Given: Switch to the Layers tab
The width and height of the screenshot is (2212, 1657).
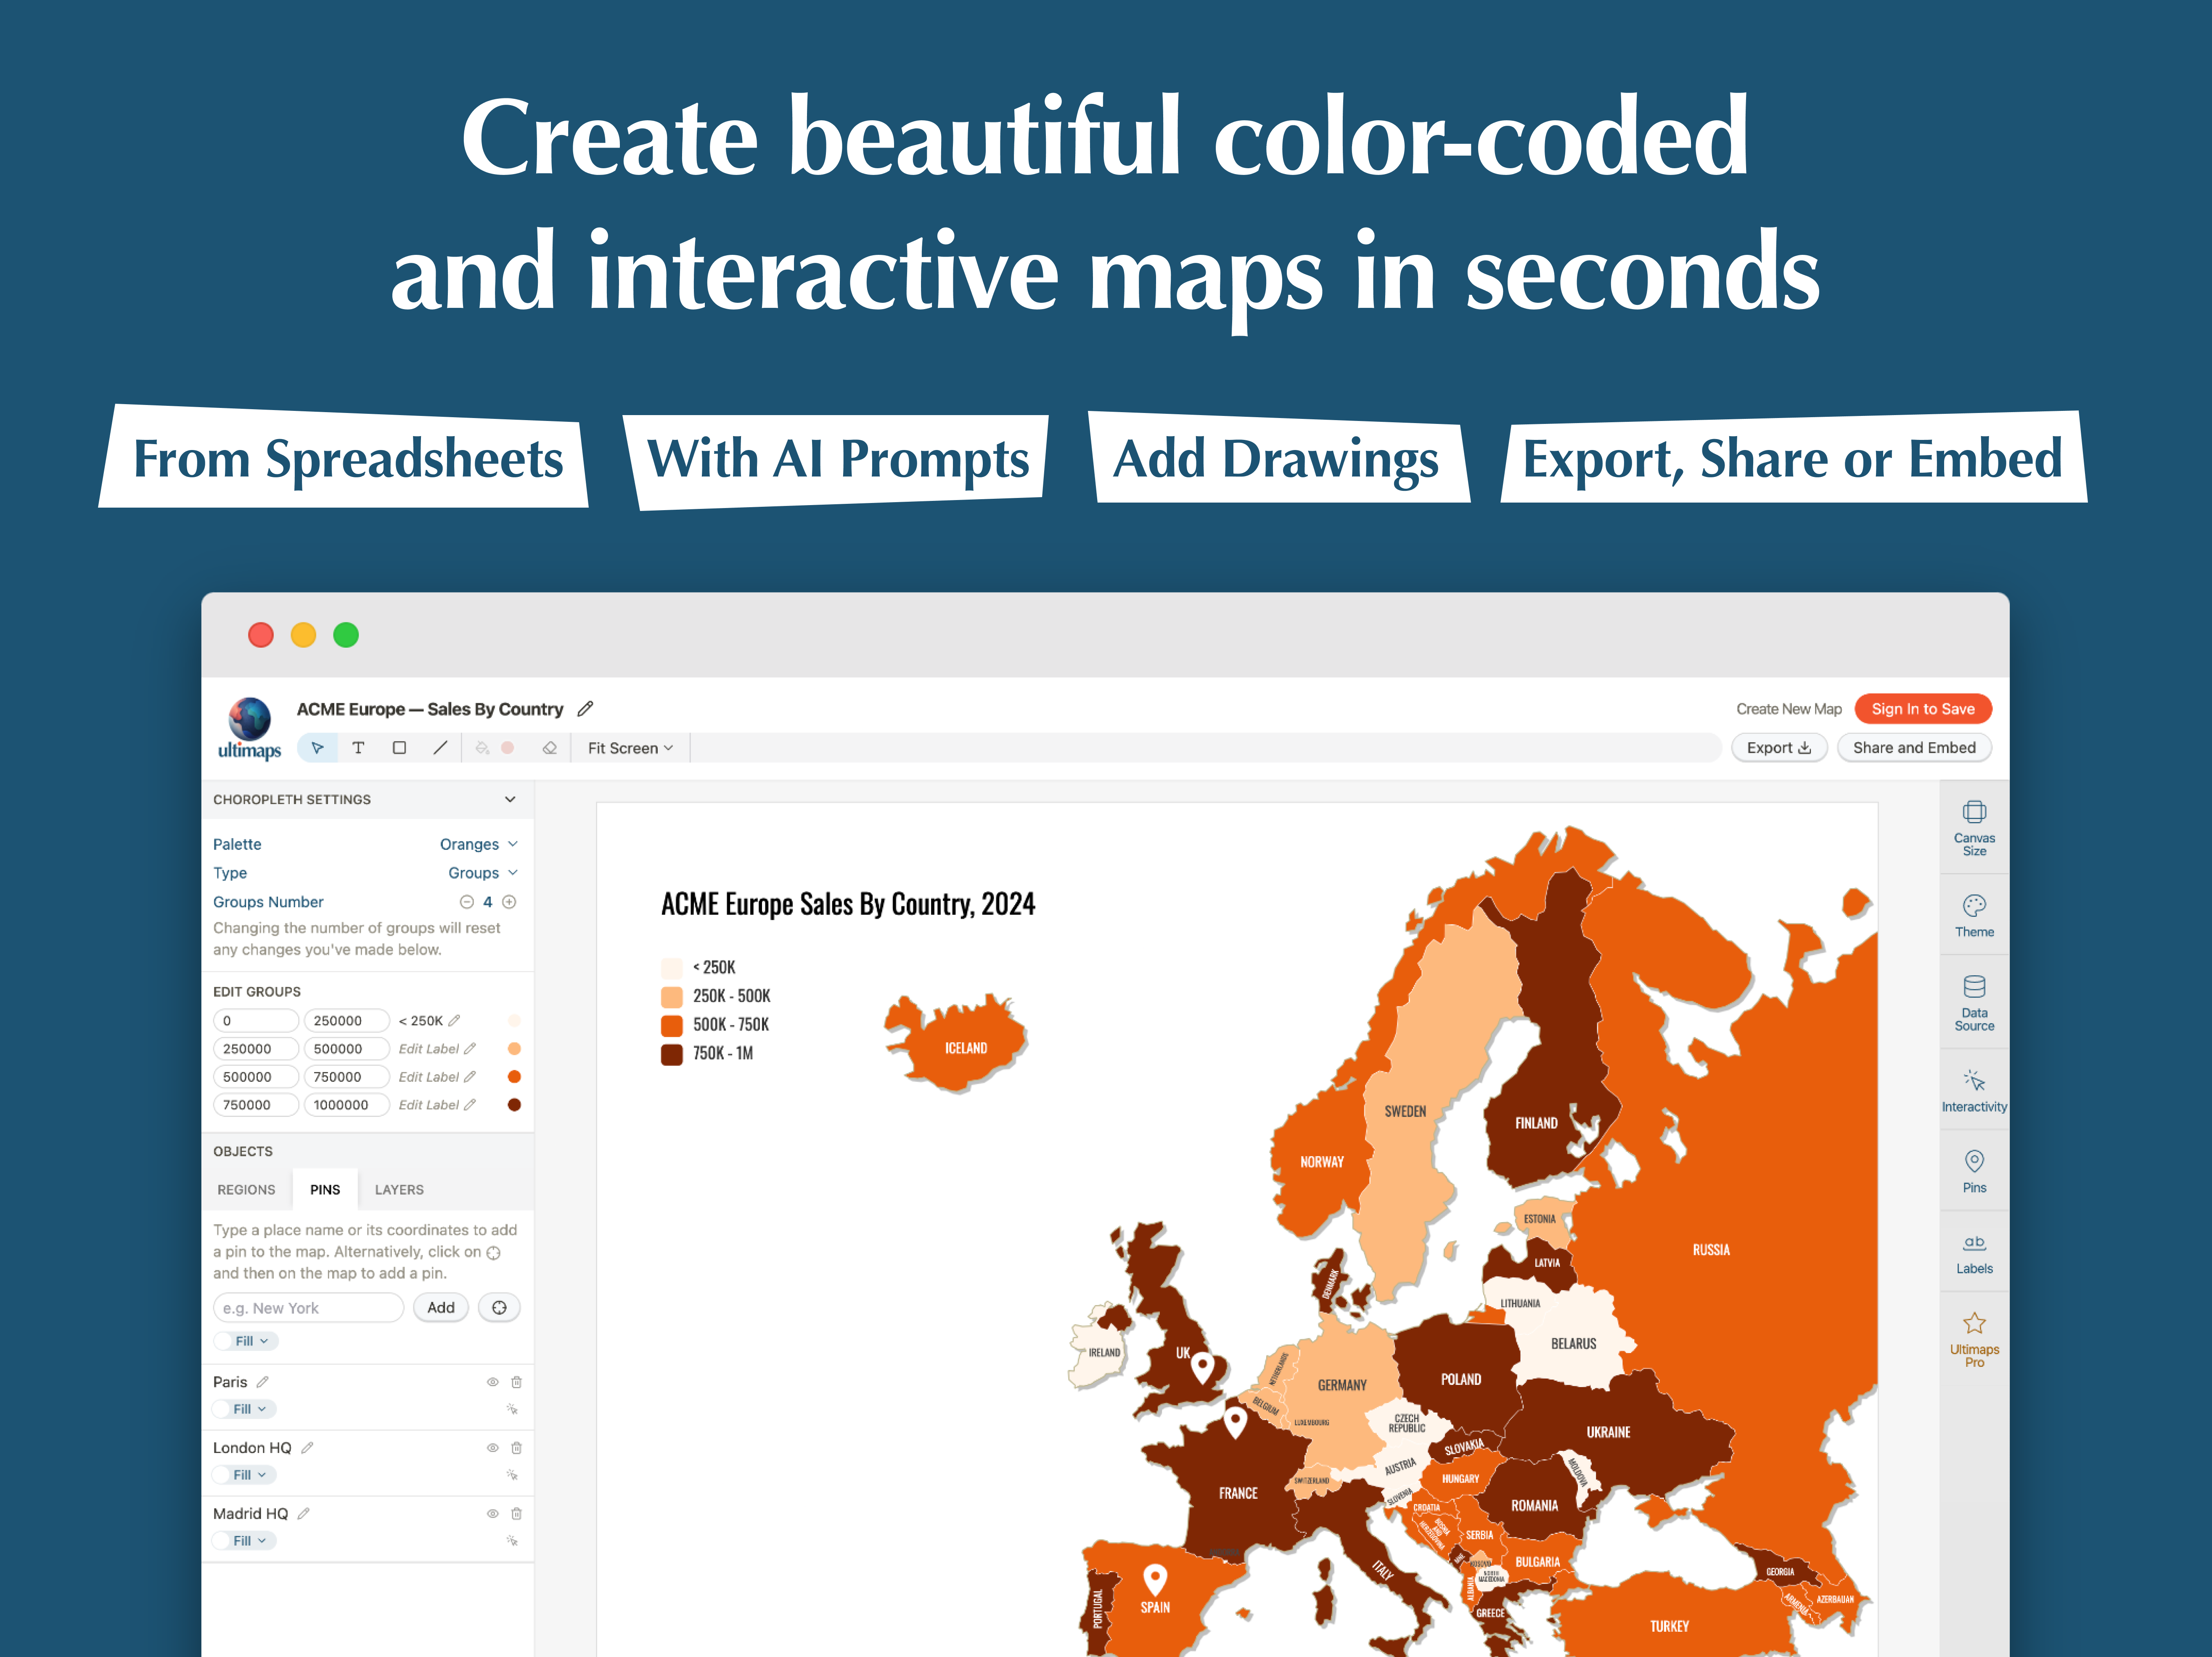Looking at the screenshot, I should [399, 1190].
